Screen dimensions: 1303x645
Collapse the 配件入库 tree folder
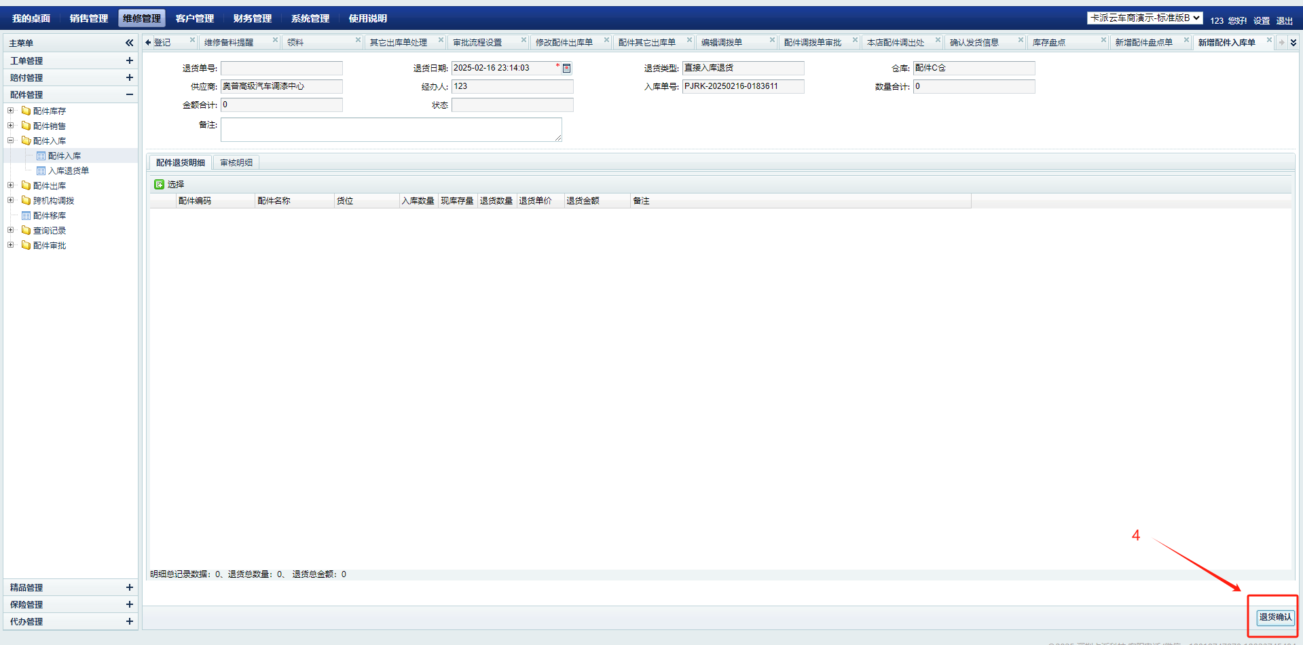[11, 141]
